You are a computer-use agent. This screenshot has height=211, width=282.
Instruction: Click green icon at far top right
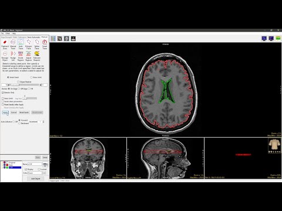click(x=278, y=38)
